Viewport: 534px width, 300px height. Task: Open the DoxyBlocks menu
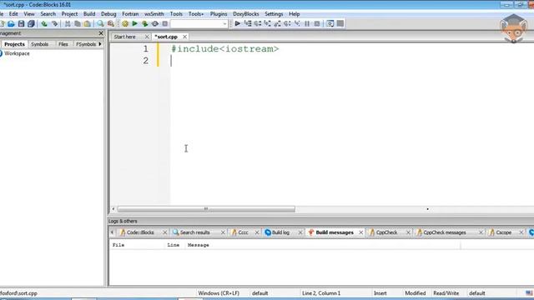[245, 14]
